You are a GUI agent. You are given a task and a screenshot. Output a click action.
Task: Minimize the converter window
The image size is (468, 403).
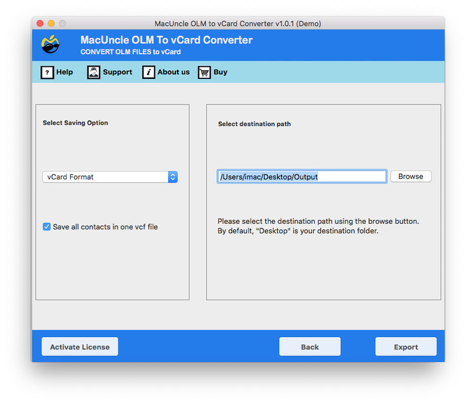(x=50, y=24)
